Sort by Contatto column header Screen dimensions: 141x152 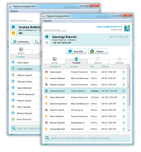click(x=55, y=67)
